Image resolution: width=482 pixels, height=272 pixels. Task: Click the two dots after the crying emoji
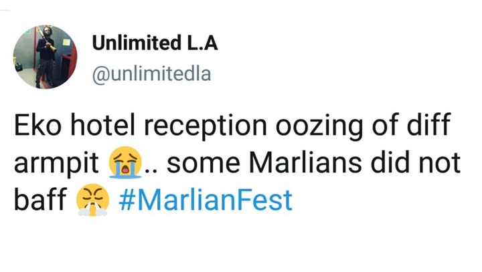tap(151, 170)
